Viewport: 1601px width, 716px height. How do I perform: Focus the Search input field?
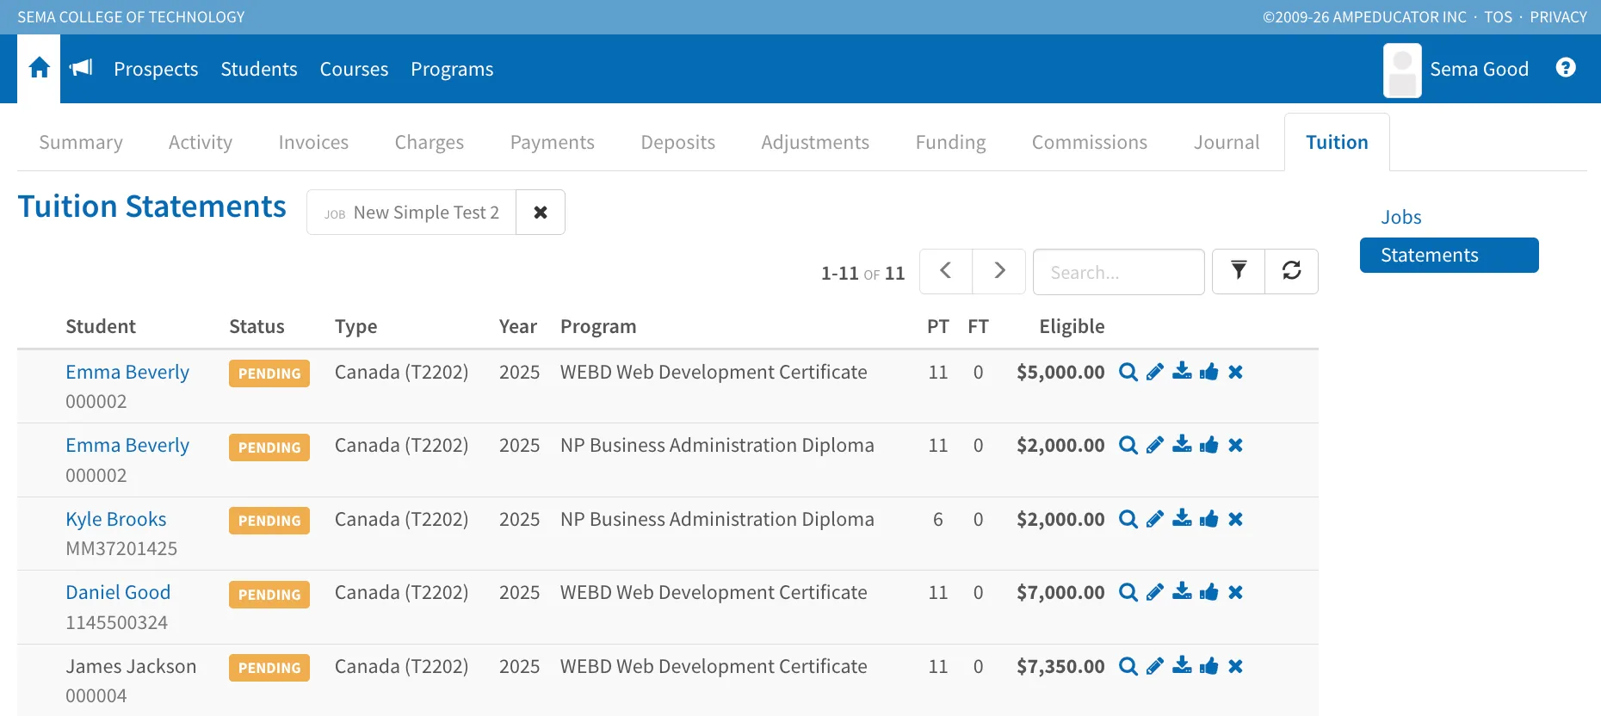1118,272
